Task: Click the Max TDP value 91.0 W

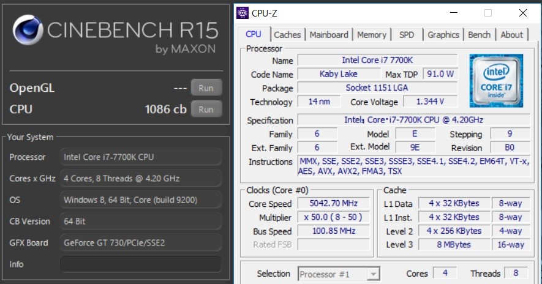Action: coord(440,74)
